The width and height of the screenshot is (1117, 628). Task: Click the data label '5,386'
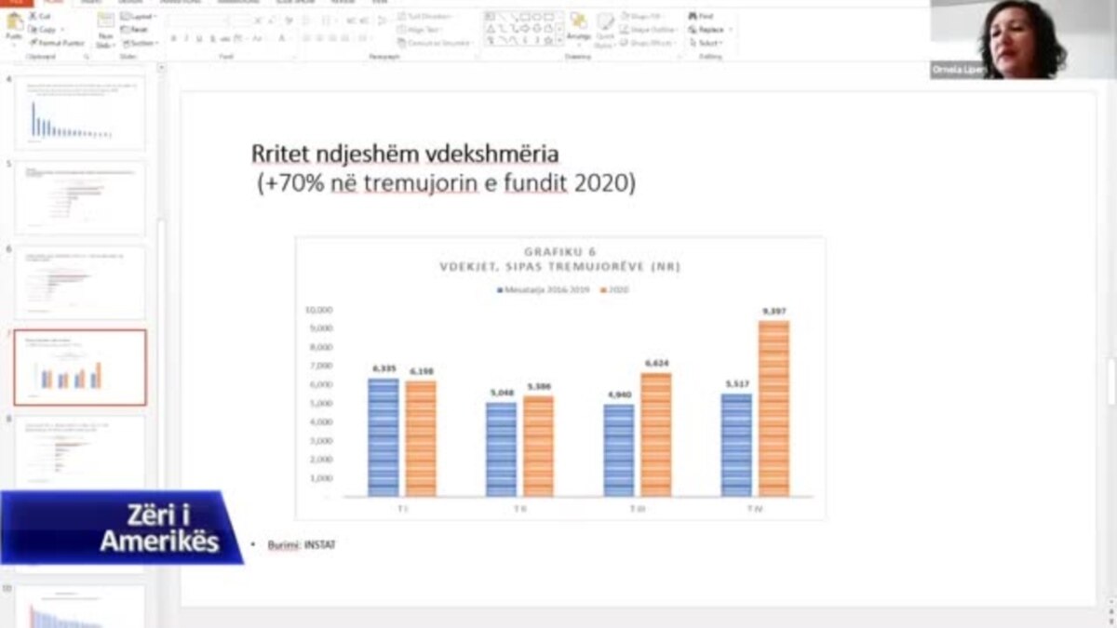tap(538, 386)
